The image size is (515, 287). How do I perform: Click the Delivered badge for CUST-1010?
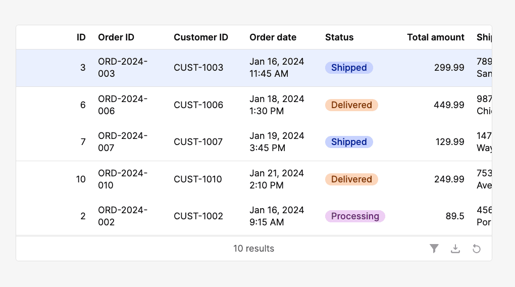tap(351, 179)
